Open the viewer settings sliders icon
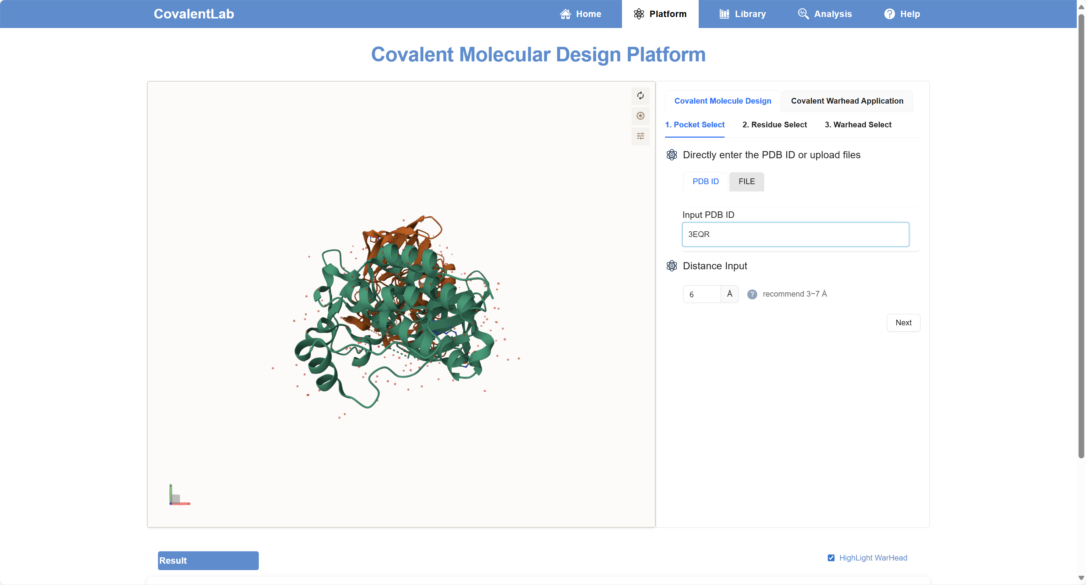This screenshot has height=585, width=1086. pyautogui.click(x=640, y=136)
